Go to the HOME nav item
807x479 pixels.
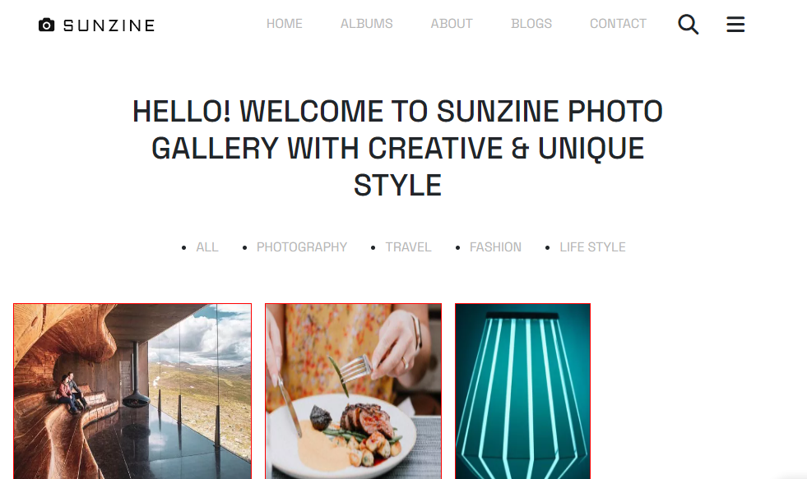pyautogui.click(x=284, y=24)
